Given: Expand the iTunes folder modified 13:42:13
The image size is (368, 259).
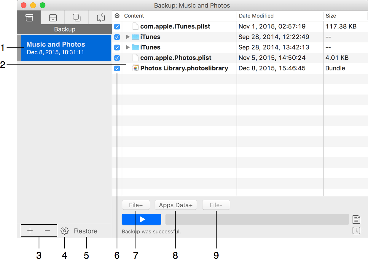Looking at the screenshot, I should 128,47.
